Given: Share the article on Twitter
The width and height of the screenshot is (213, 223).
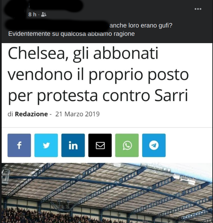Looking at the screenshot, I should click(x=46, y=145).
